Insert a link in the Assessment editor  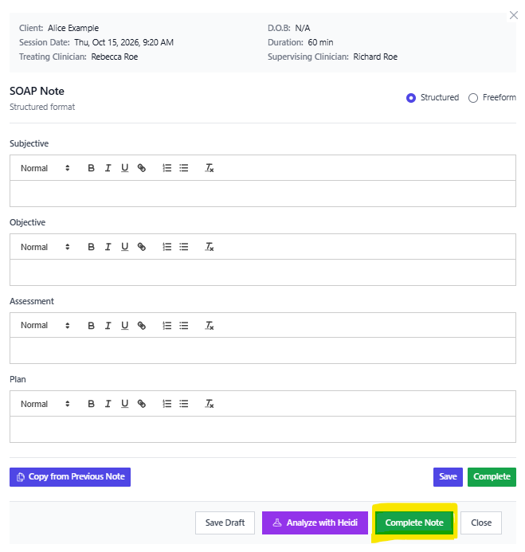click(142, 326)
